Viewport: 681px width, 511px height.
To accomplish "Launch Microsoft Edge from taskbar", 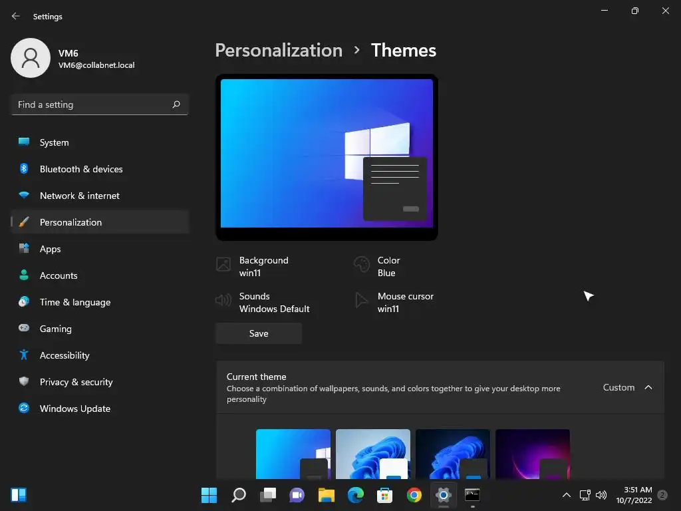I will click(x=356, y=495).
